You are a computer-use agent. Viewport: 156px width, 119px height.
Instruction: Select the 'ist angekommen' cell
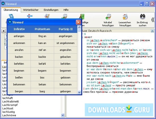(66, 43)
